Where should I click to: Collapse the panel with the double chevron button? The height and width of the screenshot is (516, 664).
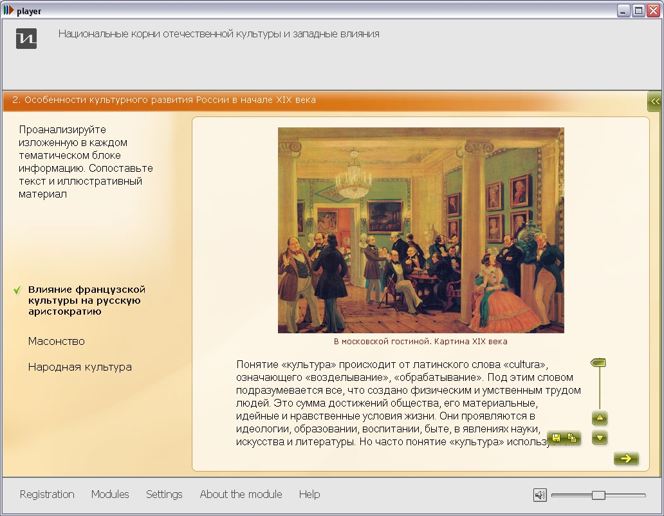(x=655, y=101)
